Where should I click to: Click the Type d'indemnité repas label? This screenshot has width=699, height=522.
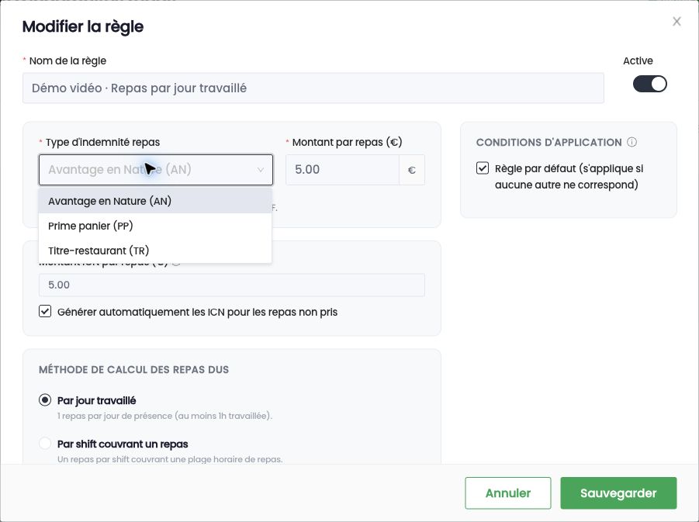(102, 142)
